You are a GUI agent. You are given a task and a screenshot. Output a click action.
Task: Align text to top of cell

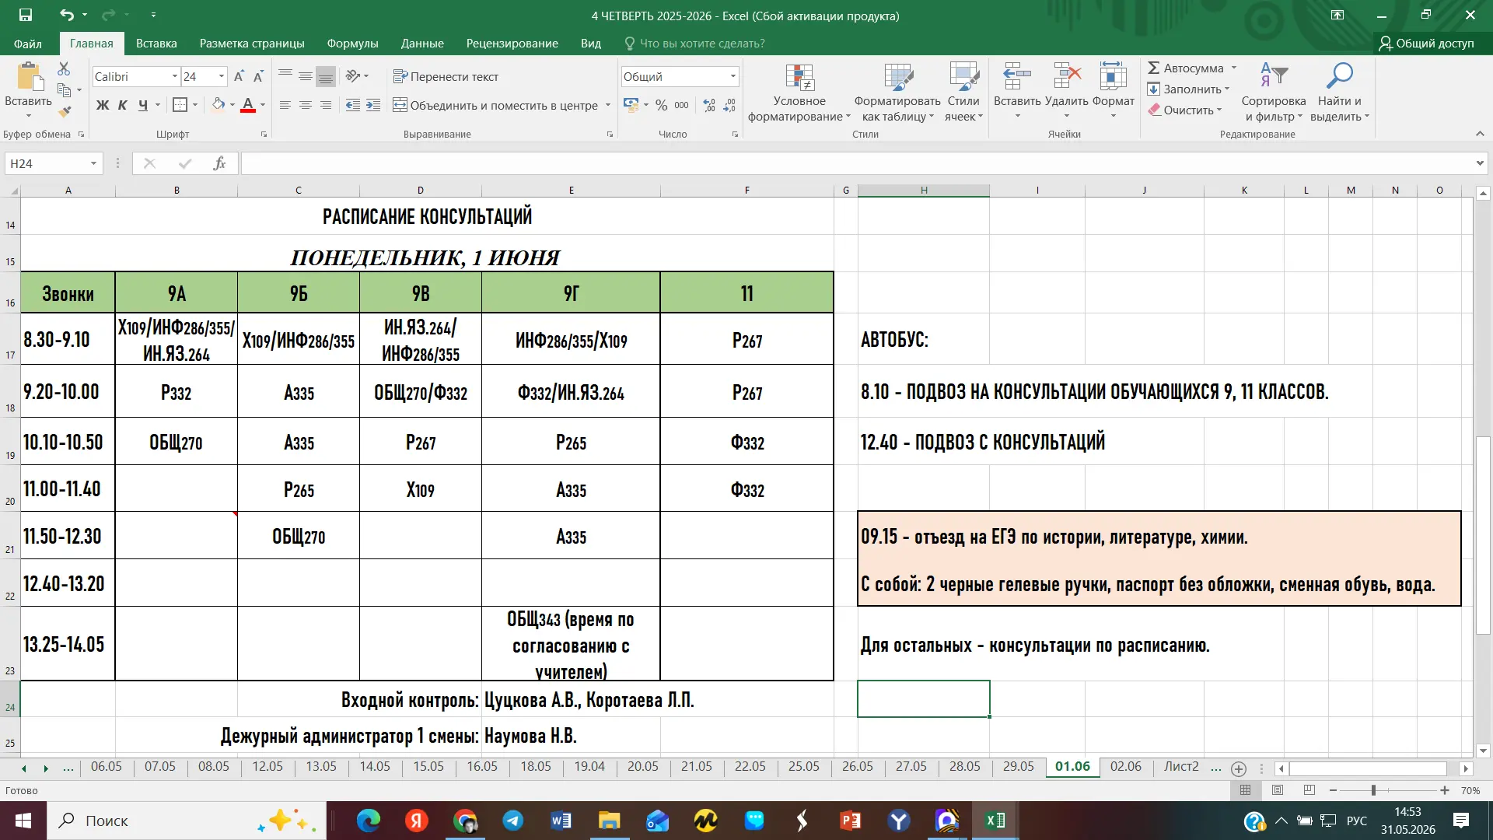[285, 76]
